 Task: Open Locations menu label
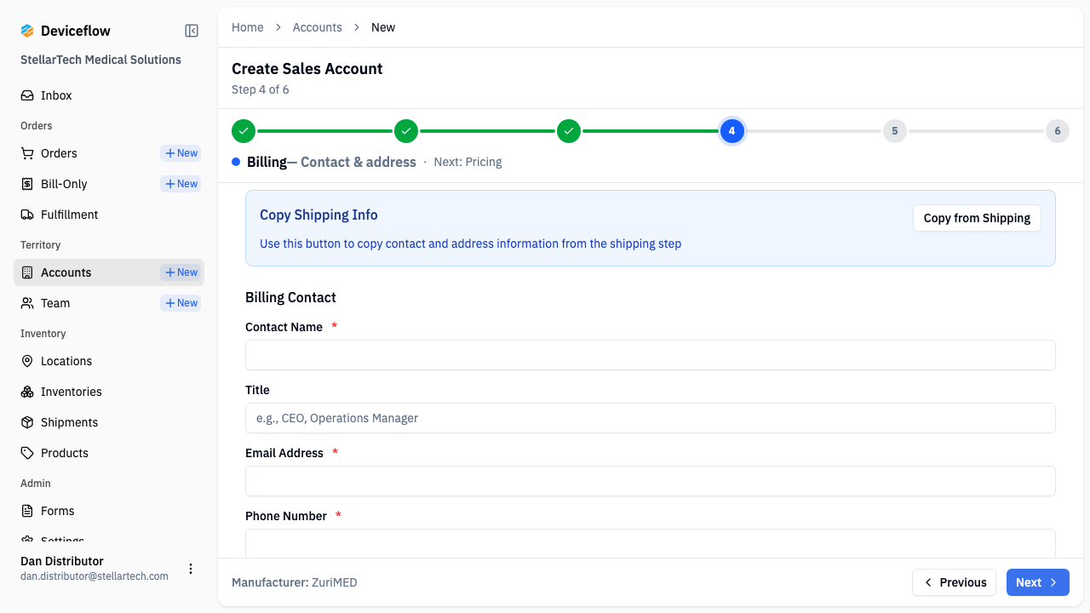[66, 361]
